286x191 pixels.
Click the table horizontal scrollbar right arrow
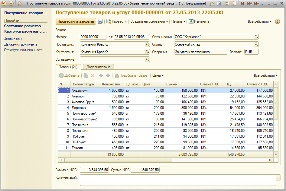tap(270, 160)
